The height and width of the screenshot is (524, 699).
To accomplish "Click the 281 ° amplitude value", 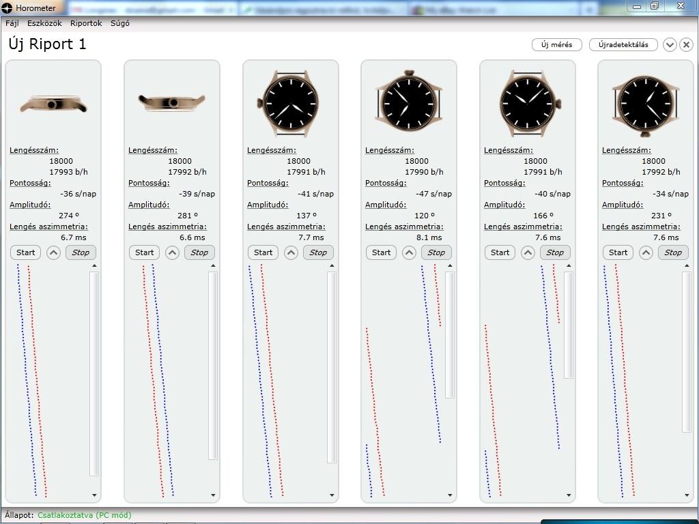I will [x=188, y=216].
